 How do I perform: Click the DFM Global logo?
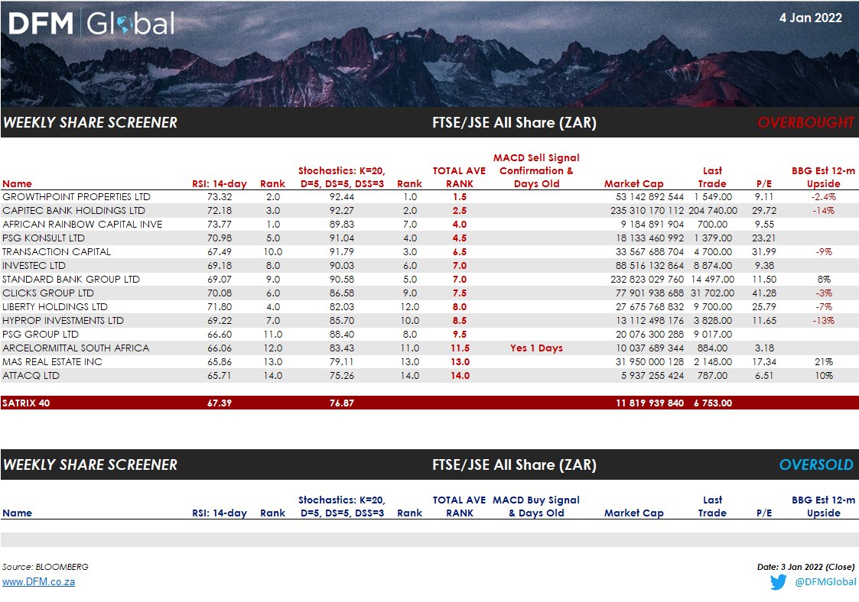coord(92,24)
